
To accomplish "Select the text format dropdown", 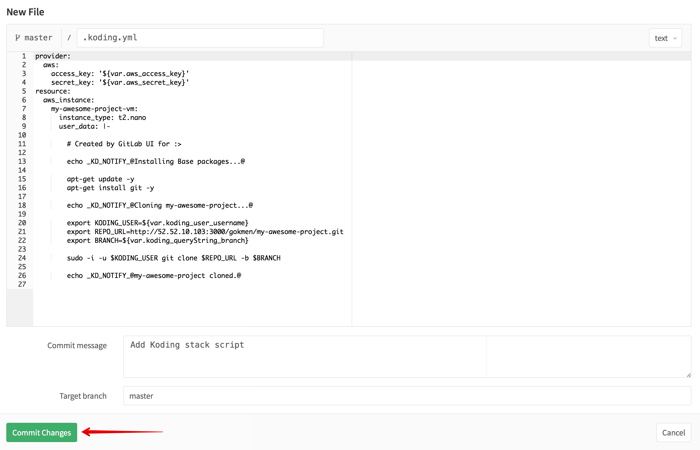I will (665, 38).
